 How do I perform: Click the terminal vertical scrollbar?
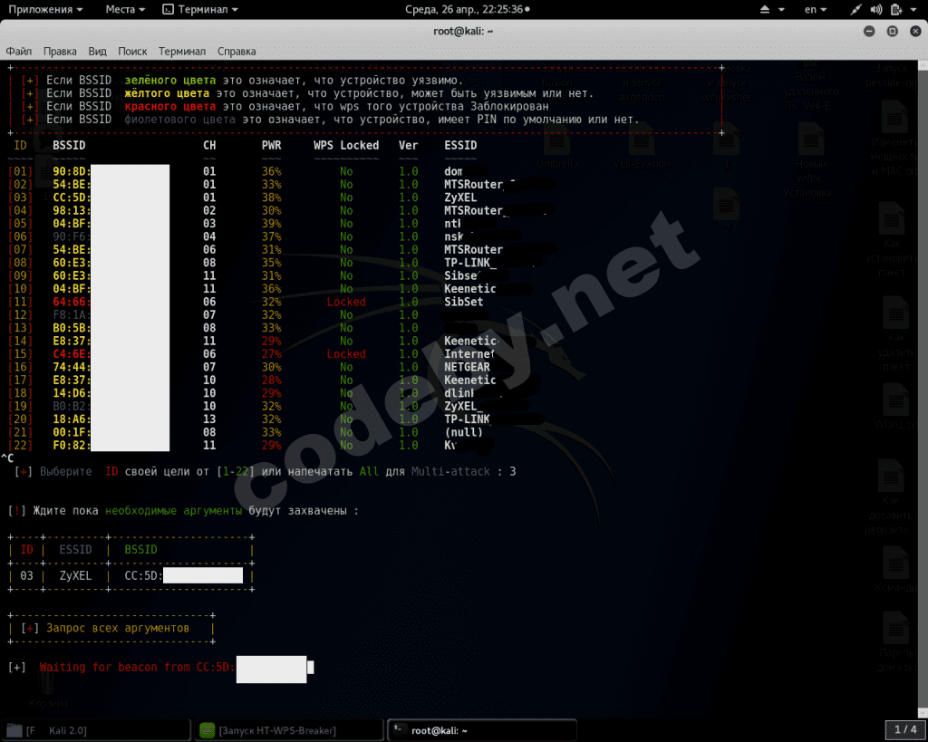pos(923,388)
